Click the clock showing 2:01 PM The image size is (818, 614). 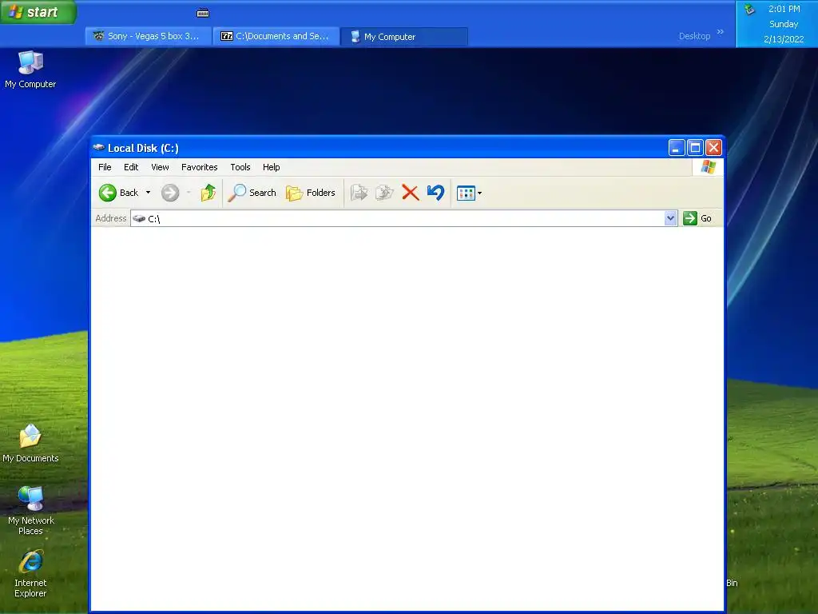click(x=784, y=9)
